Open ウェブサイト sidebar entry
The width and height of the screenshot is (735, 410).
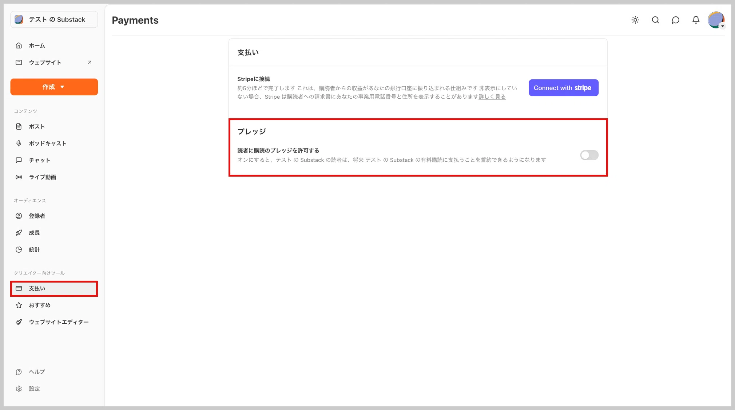54,62
